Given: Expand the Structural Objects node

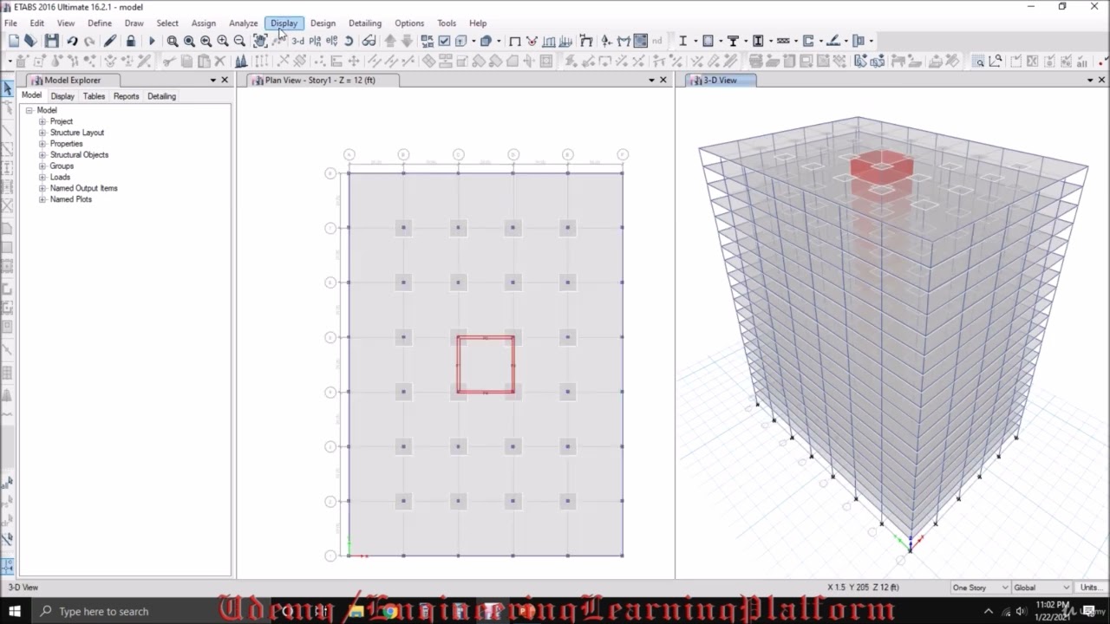Looking at the screenshot, I should [x=42, y=155].
